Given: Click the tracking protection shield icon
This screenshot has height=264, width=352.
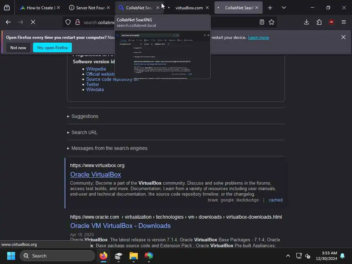Looking at the screenshot, I should [68, 22].
